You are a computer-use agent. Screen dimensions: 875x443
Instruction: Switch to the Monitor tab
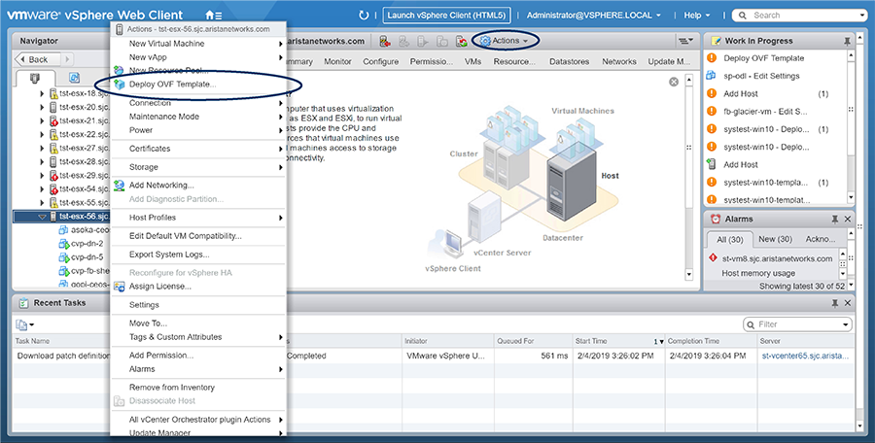point(337,61)
